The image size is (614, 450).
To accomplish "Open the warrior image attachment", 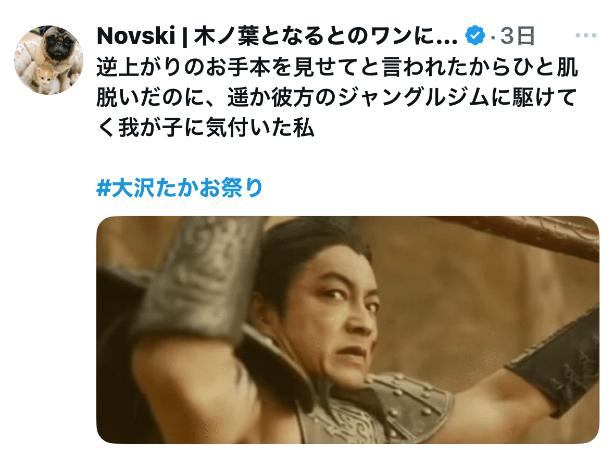I will (x=348, y=330).
